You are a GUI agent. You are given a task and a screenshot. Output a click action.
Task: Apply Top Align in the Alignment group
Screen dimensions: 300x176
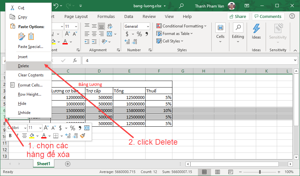click(87, 26)
